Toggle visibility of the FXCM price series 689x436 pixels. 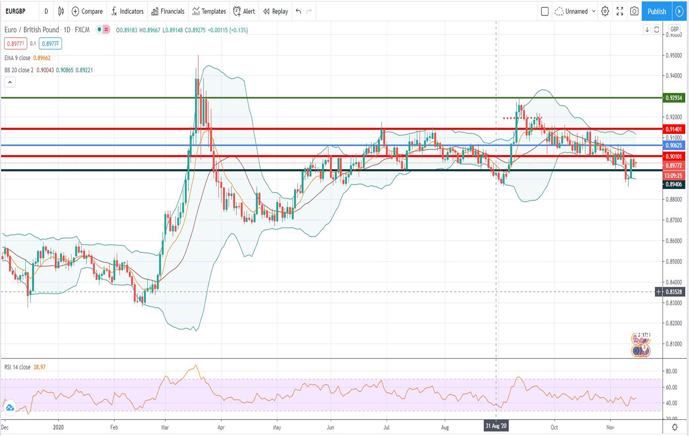pos(100,30)
